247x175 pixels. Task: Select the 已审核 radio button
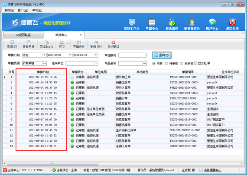tap(182, 64)
